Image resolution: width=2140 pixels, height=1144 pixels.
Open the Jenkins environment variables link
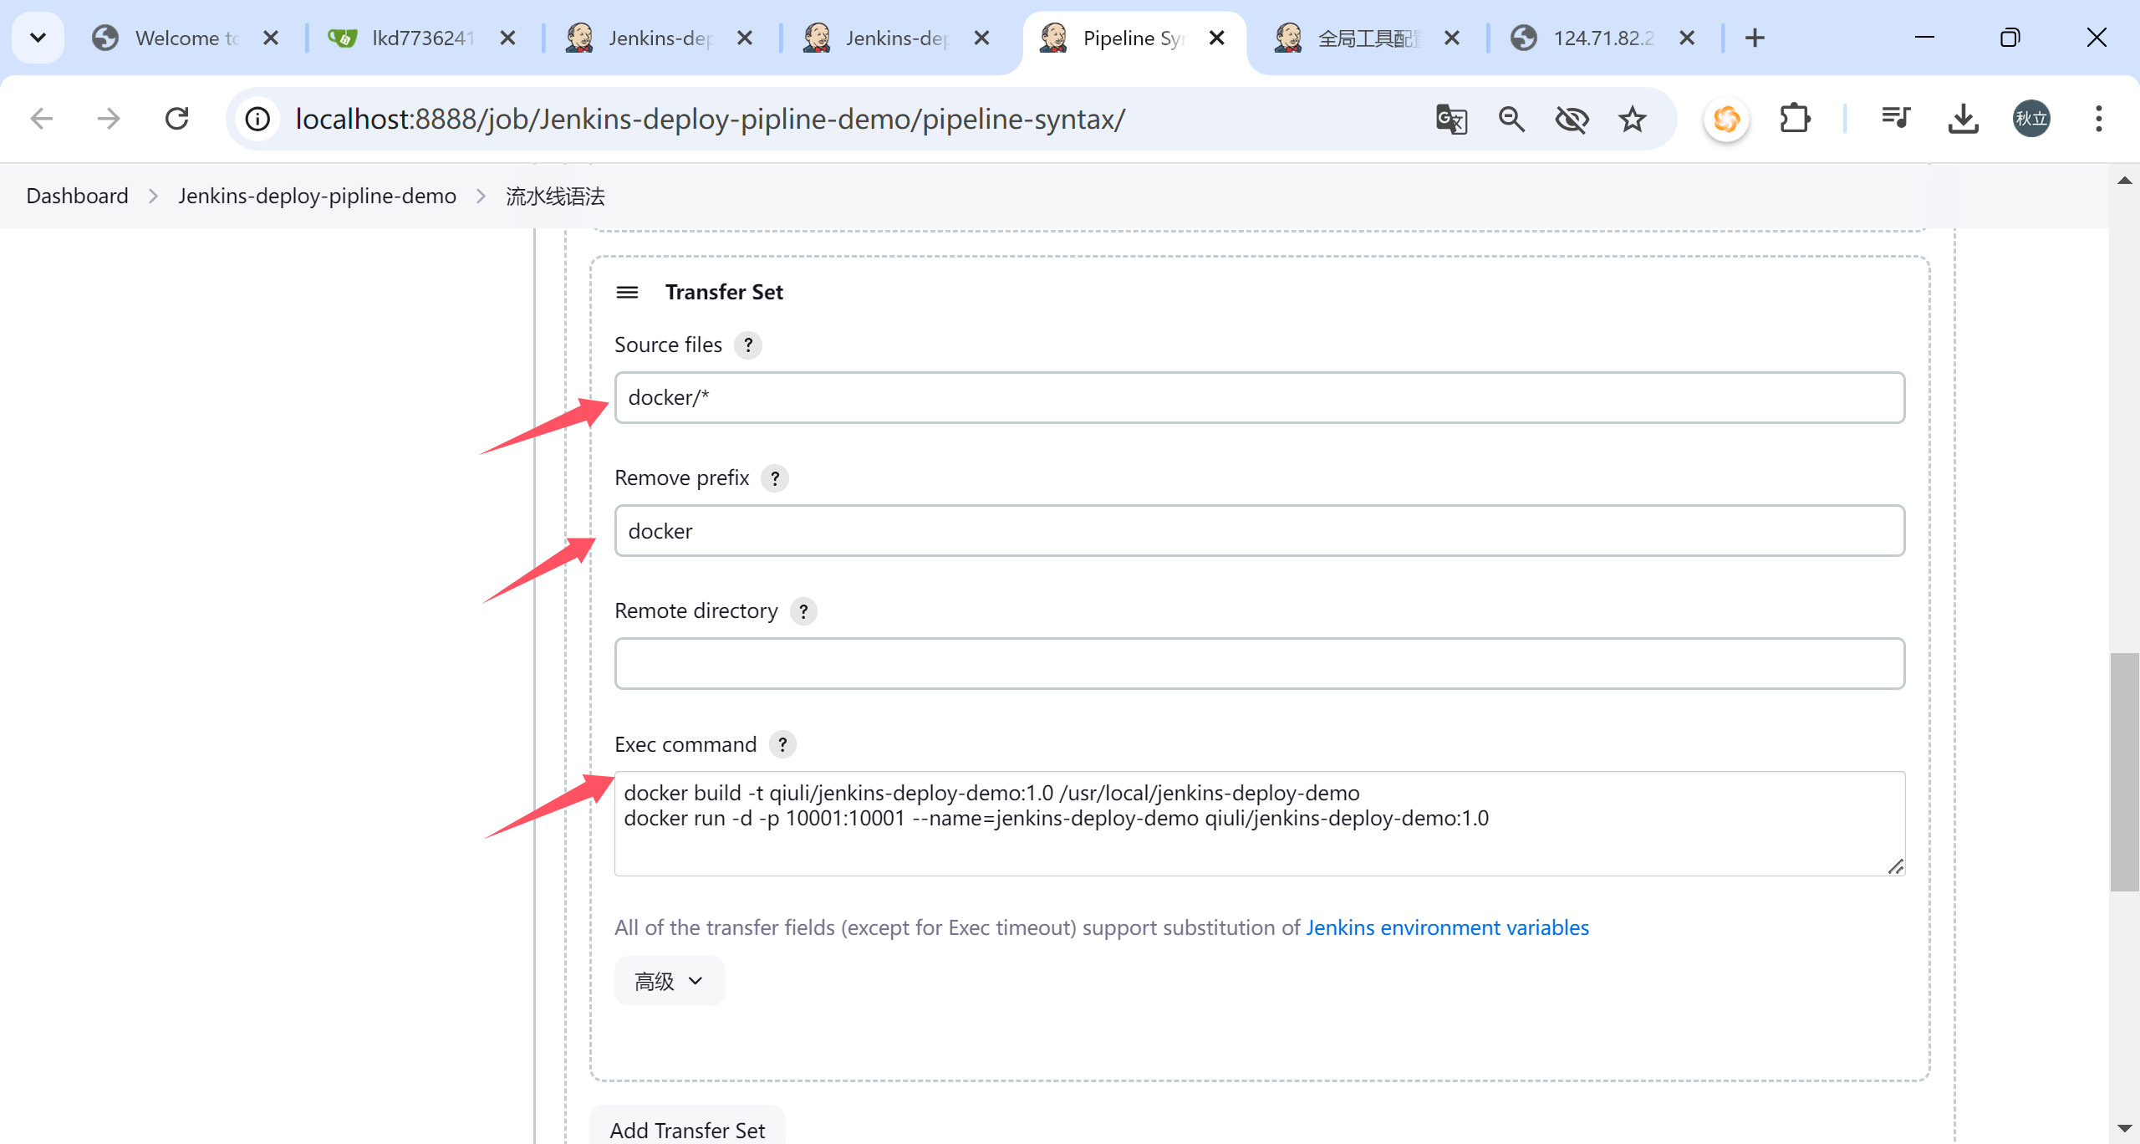point(1447,927)
